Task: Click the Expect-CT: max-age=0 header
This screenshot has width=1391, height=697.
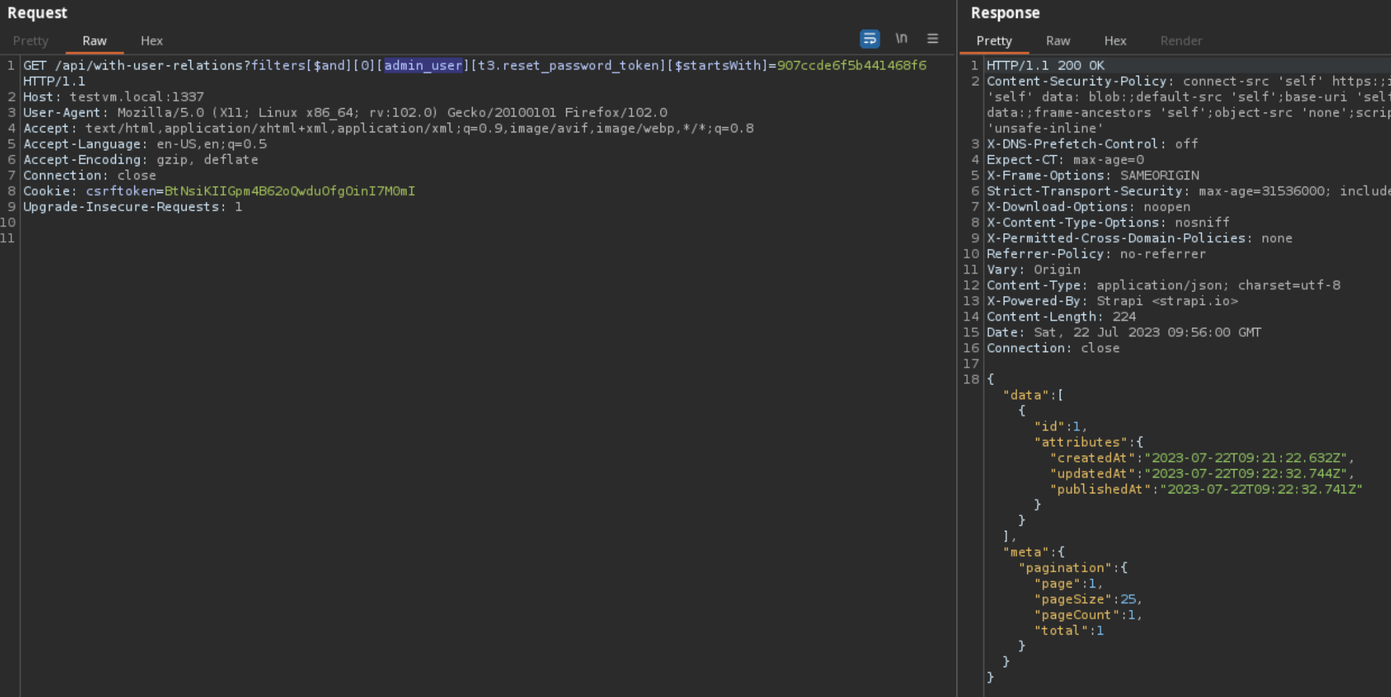Action: coord(1065,160)
